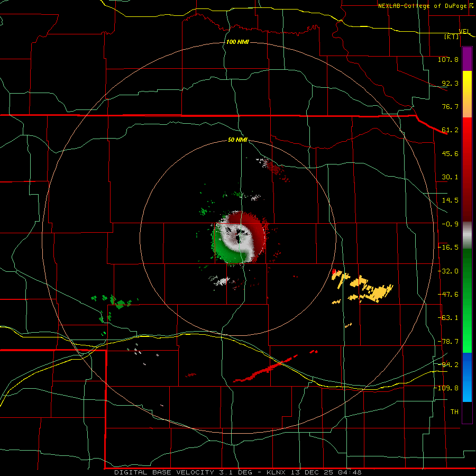Pick the purple segment of the velocity color bar
476x476 pixels.
467,59
